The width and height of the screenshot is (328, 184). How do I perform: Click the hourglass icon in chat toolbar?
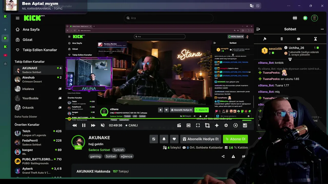tap(315, 39)
